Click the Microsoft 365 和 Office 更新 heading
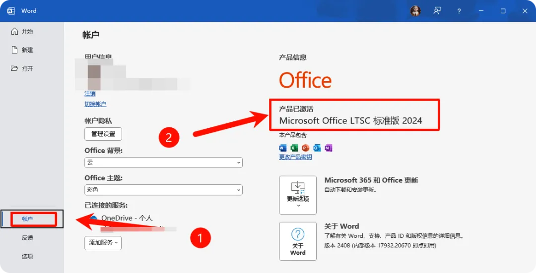Viewport: 536px width, 273px height. point(371,180)
